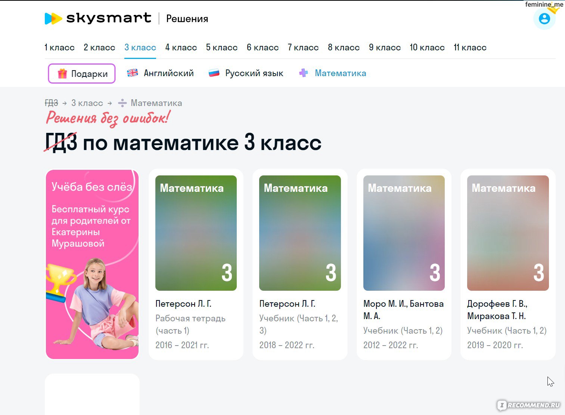Screen dimensions: 565x415
Task: Go to the 7 класс tab
Action: 303,47
